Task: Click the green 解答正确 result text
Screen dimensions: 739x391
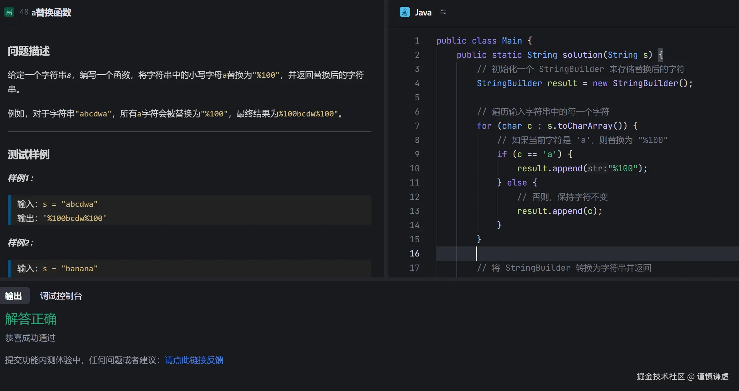Action: pyautogui.click(x=31, y=319)
